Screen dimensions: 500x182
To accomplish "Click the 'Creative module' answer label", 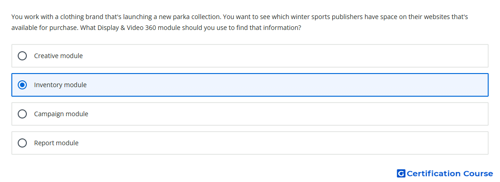I will pyautogui.click(x=58, y=56).
